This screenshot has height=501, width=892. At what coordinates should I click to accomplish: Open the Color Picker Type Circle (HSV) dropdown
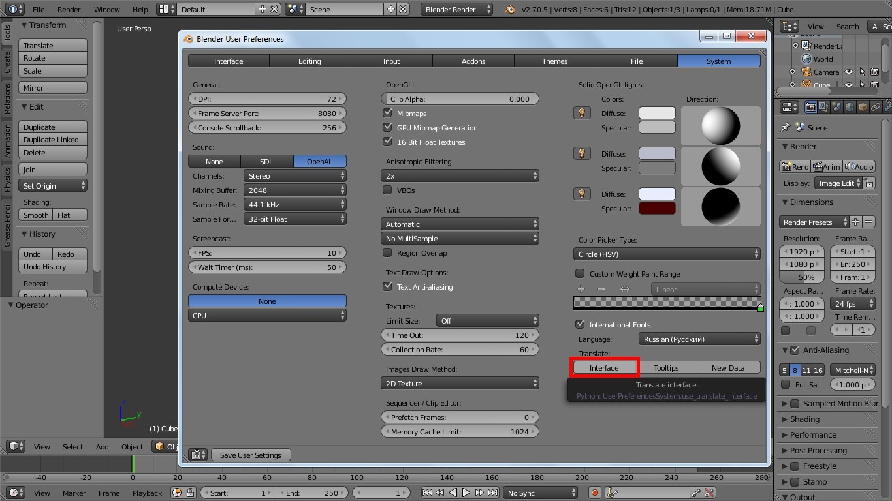667,254
